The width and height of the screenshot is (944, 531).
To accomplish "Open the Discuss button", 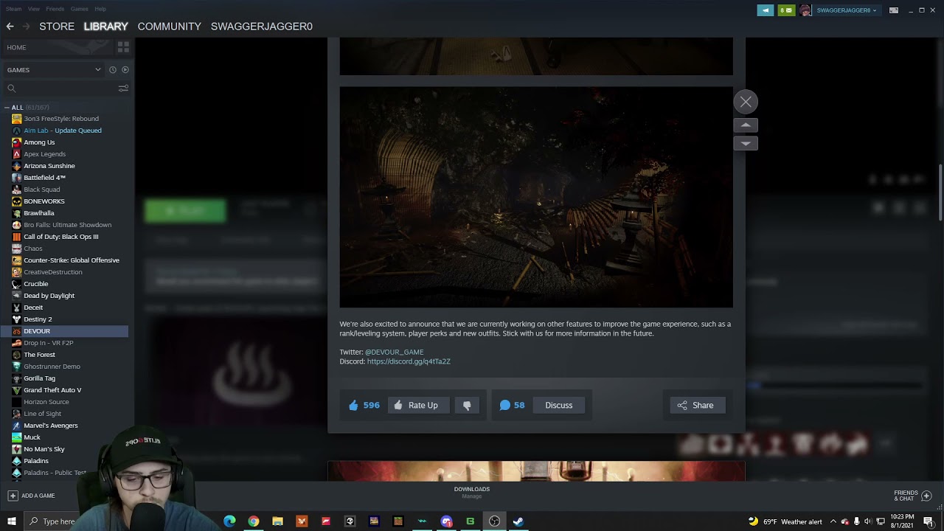I will 558,405.
